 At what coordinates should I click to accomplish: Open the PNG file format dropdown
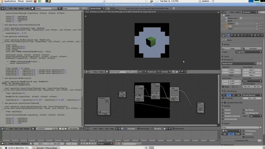click(x=231, y=131)
